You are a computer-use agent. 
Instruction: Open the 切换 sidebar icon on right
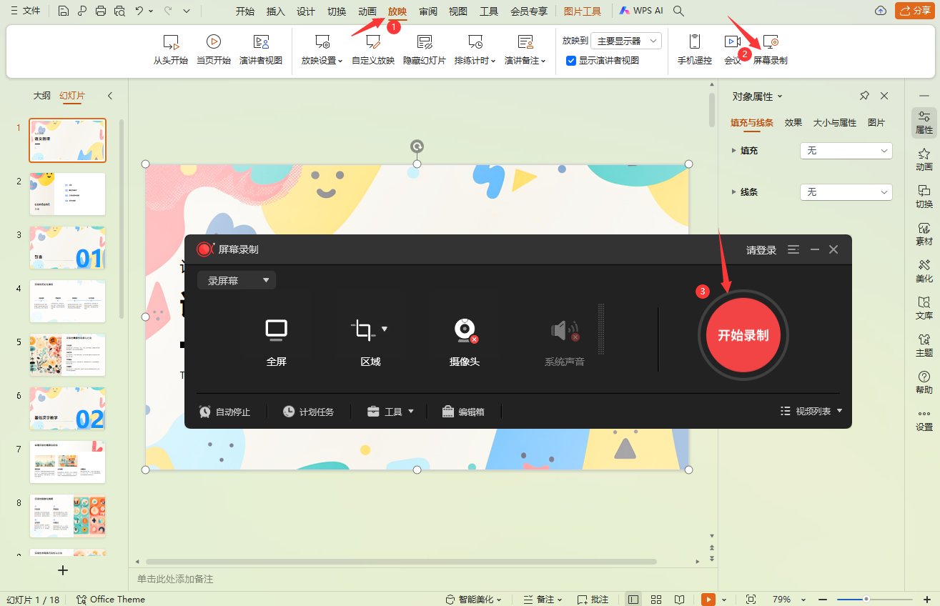coord(924,197)
